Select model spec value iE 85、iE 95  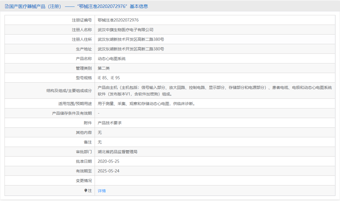coord(109,78)
